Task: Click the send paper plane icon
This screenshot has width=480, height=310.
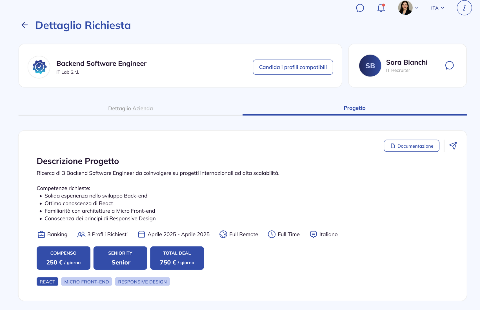Action: click(x=453, y=146)
